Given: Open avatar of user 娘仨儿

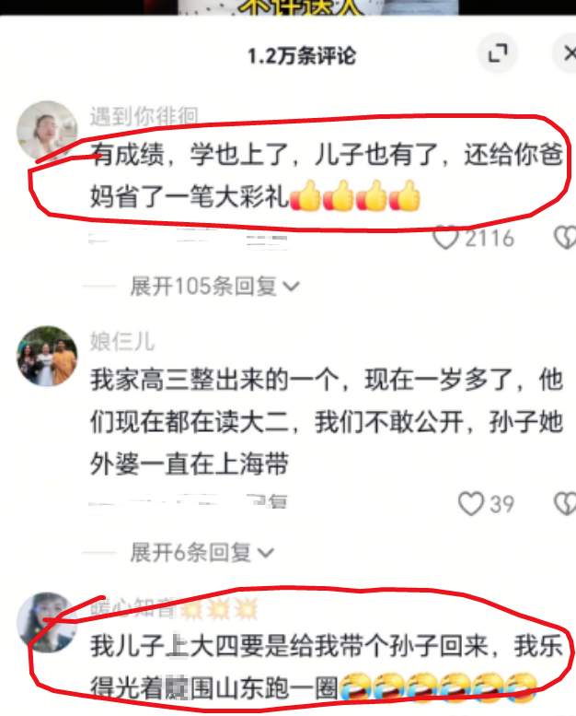Looking at the screenshot, I should click(47, 356).
